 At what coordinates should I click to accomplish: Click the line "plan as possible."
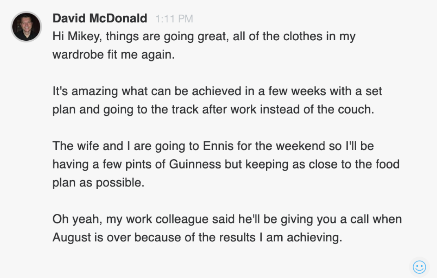(98, 182)
